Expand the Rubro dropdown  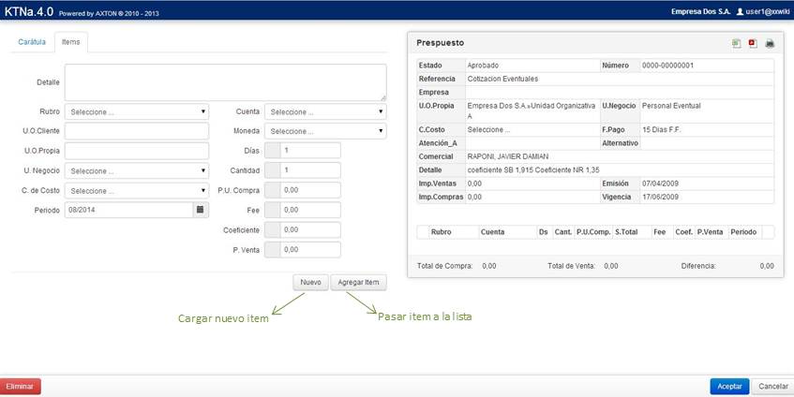point(137,111)
